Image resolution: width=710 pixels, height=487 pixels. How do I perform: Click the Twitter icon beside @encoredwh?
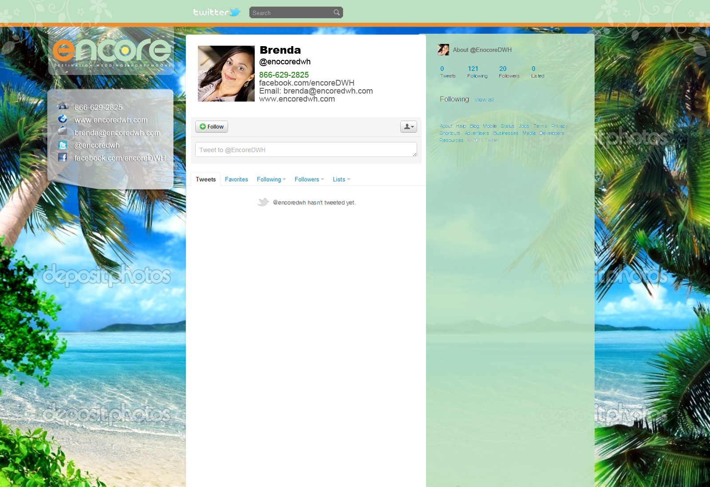click(63, 145)
